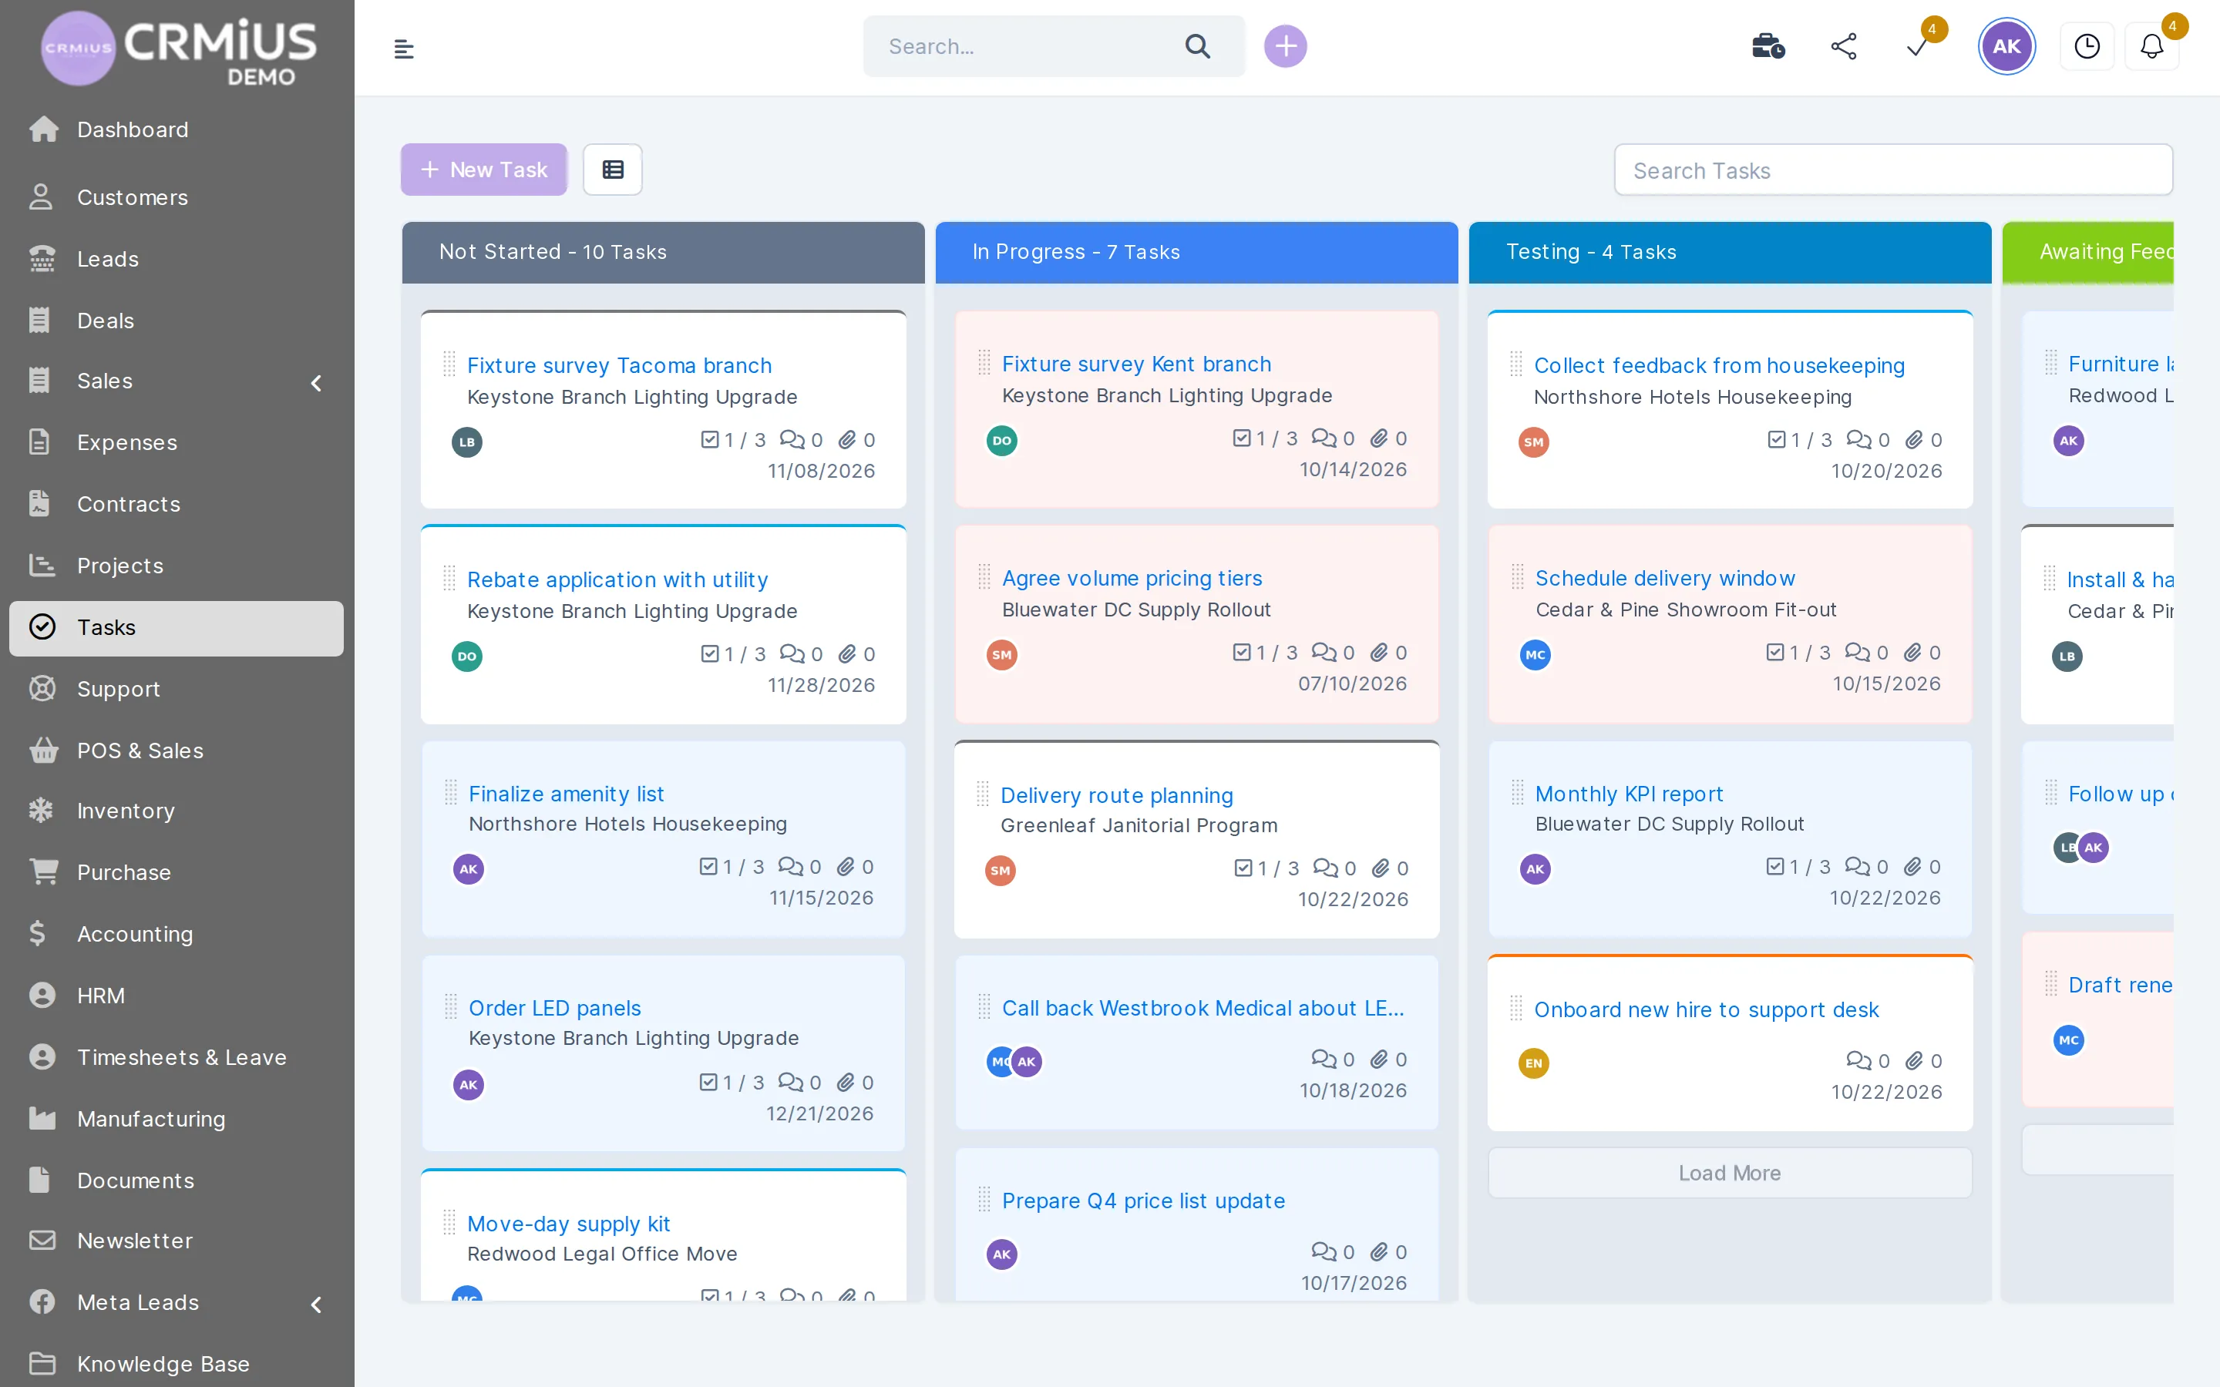Image resolution: width=2220 pixels, height=1387 pixels.
Task: Click the search magnifier icon
Action: (1197, 46)
